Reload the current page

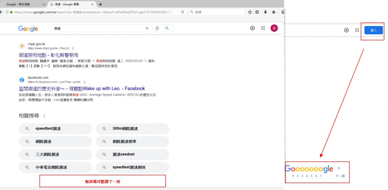[183, 12]
